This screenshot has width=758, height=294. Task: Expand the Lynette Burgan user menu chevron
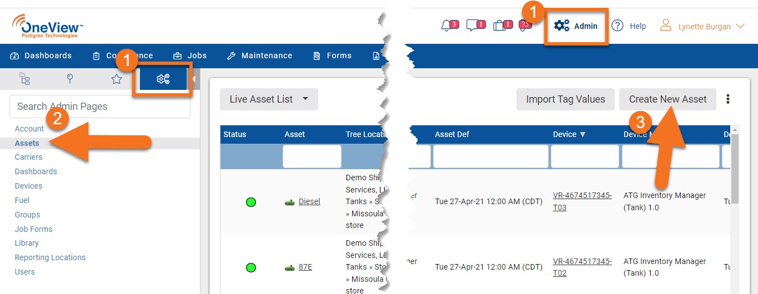point(740,26)
